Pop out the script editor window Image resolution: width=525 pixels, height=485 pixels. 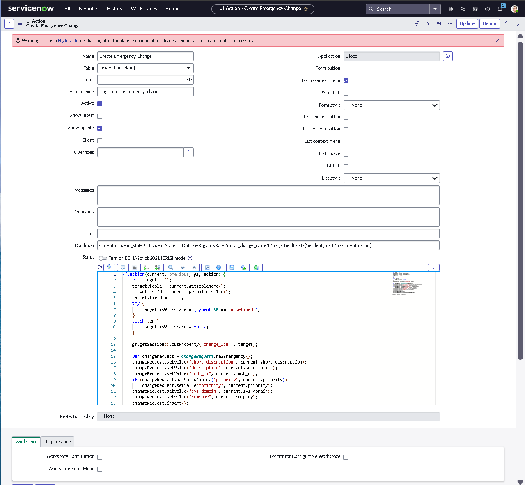click(x=206, y=267)
